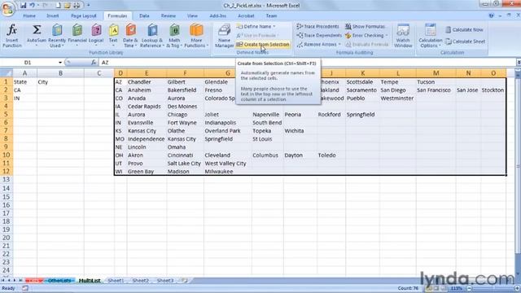Open Lookup & Reference functions

(152, 36)
